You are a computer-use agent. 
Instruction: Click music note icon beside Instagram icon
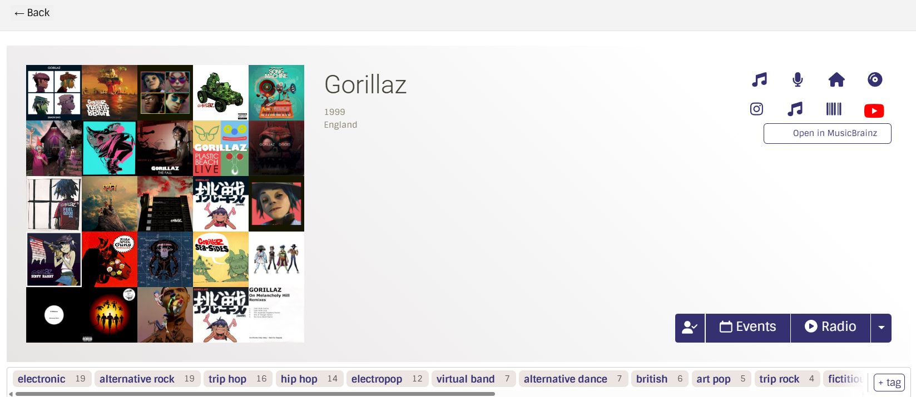(795, 109)
